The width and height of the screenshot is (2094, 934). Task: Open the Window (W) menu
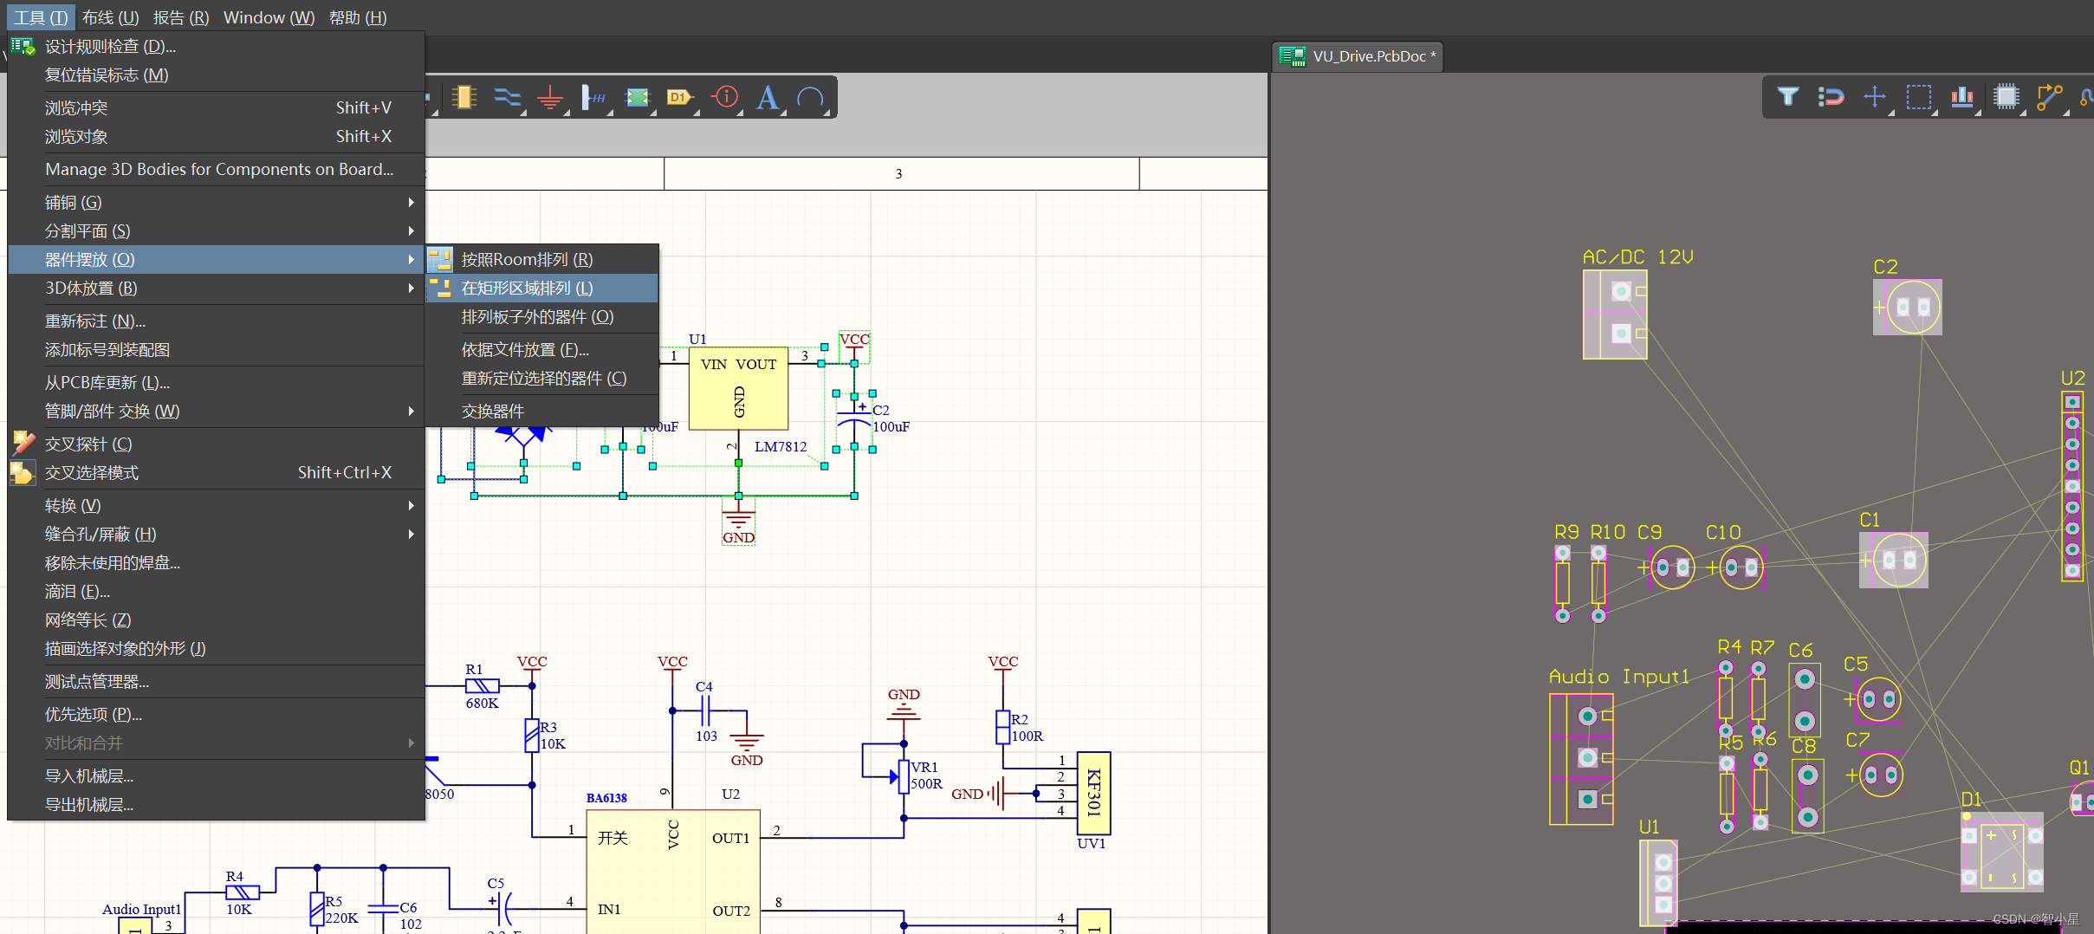point(269,17)
